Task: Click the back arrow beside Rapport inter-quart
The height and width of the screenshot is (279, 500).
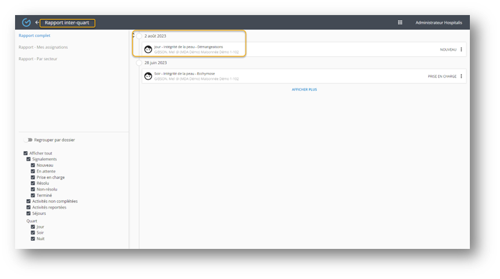Action: 38,23
